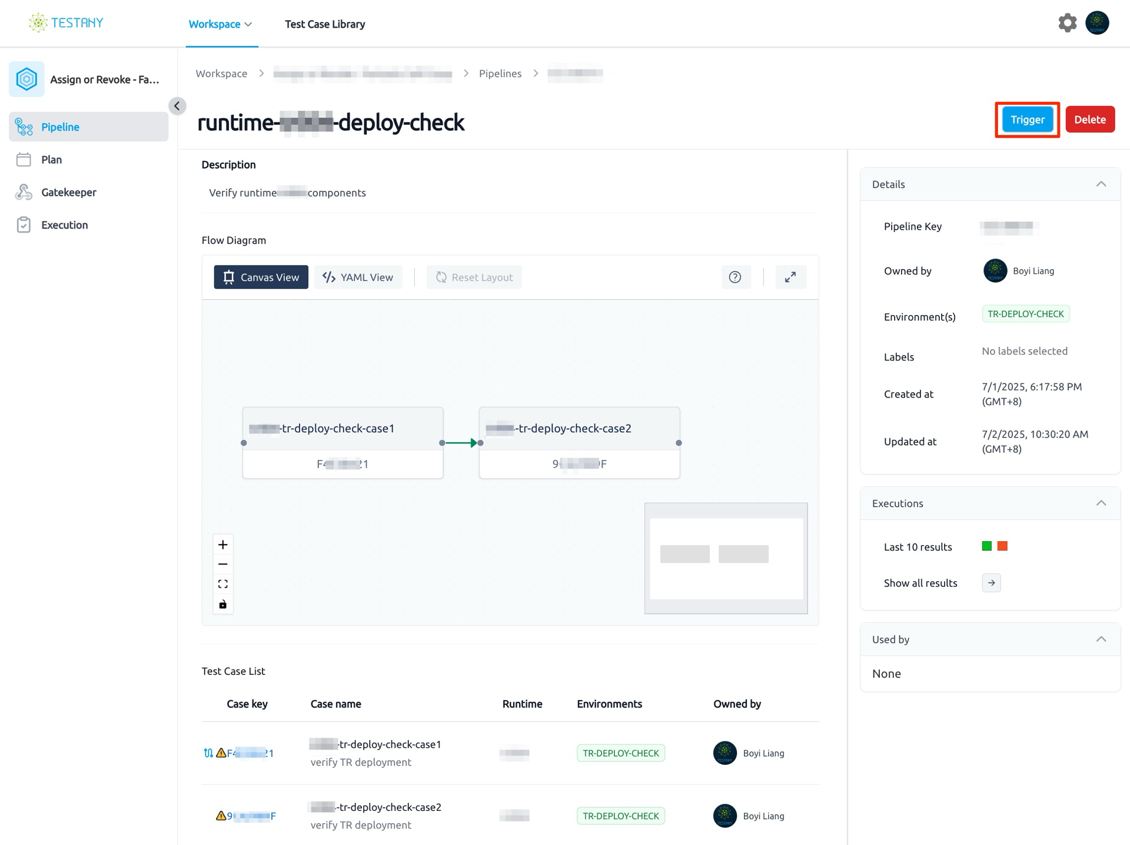Zoom in on the canvas
This screenshot has height=845, width=1130.
(222, 545)
